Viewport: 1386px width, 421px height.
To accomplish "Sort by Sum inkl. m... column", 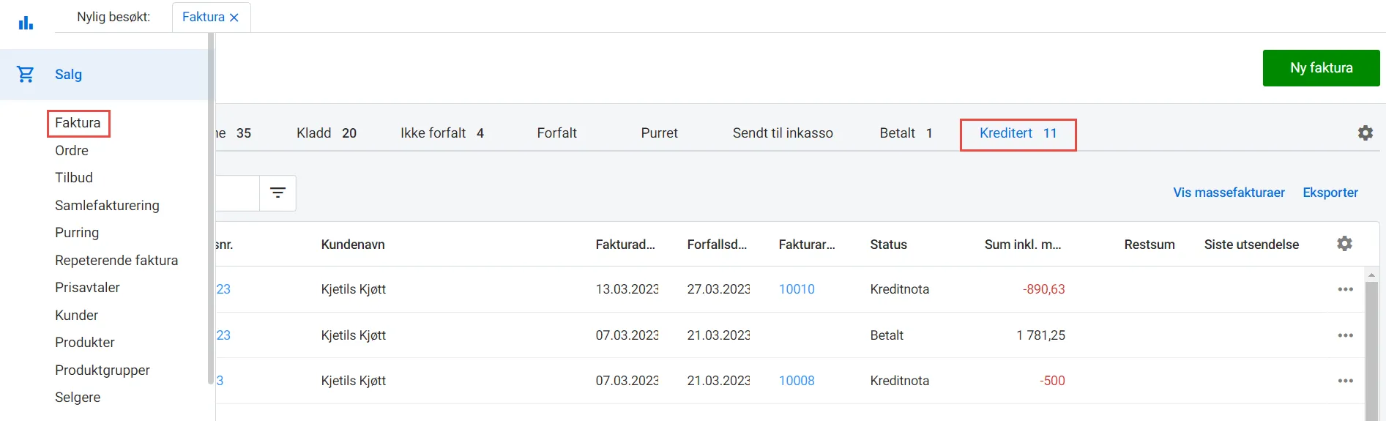I will point(1023,245).
